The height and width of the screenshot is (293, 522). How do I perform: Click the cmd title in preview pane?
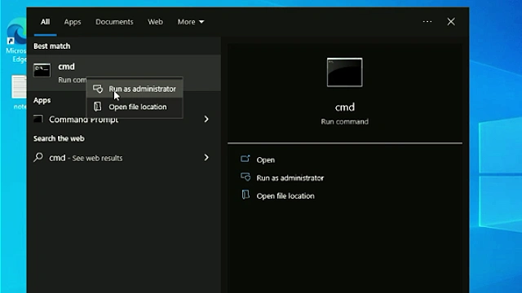tap(344, 107)
